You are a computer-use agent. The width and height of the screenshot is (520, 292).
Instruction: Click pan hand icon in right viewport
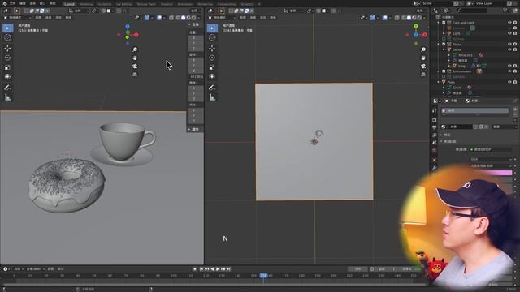[423, 58]
